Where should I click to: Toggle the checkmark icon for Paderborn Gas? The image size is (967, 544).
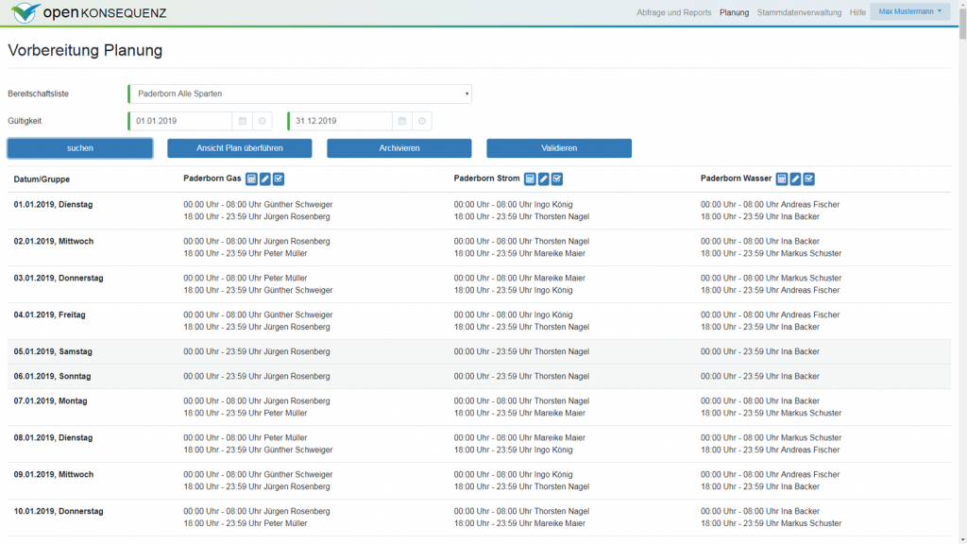pos(279,178)
